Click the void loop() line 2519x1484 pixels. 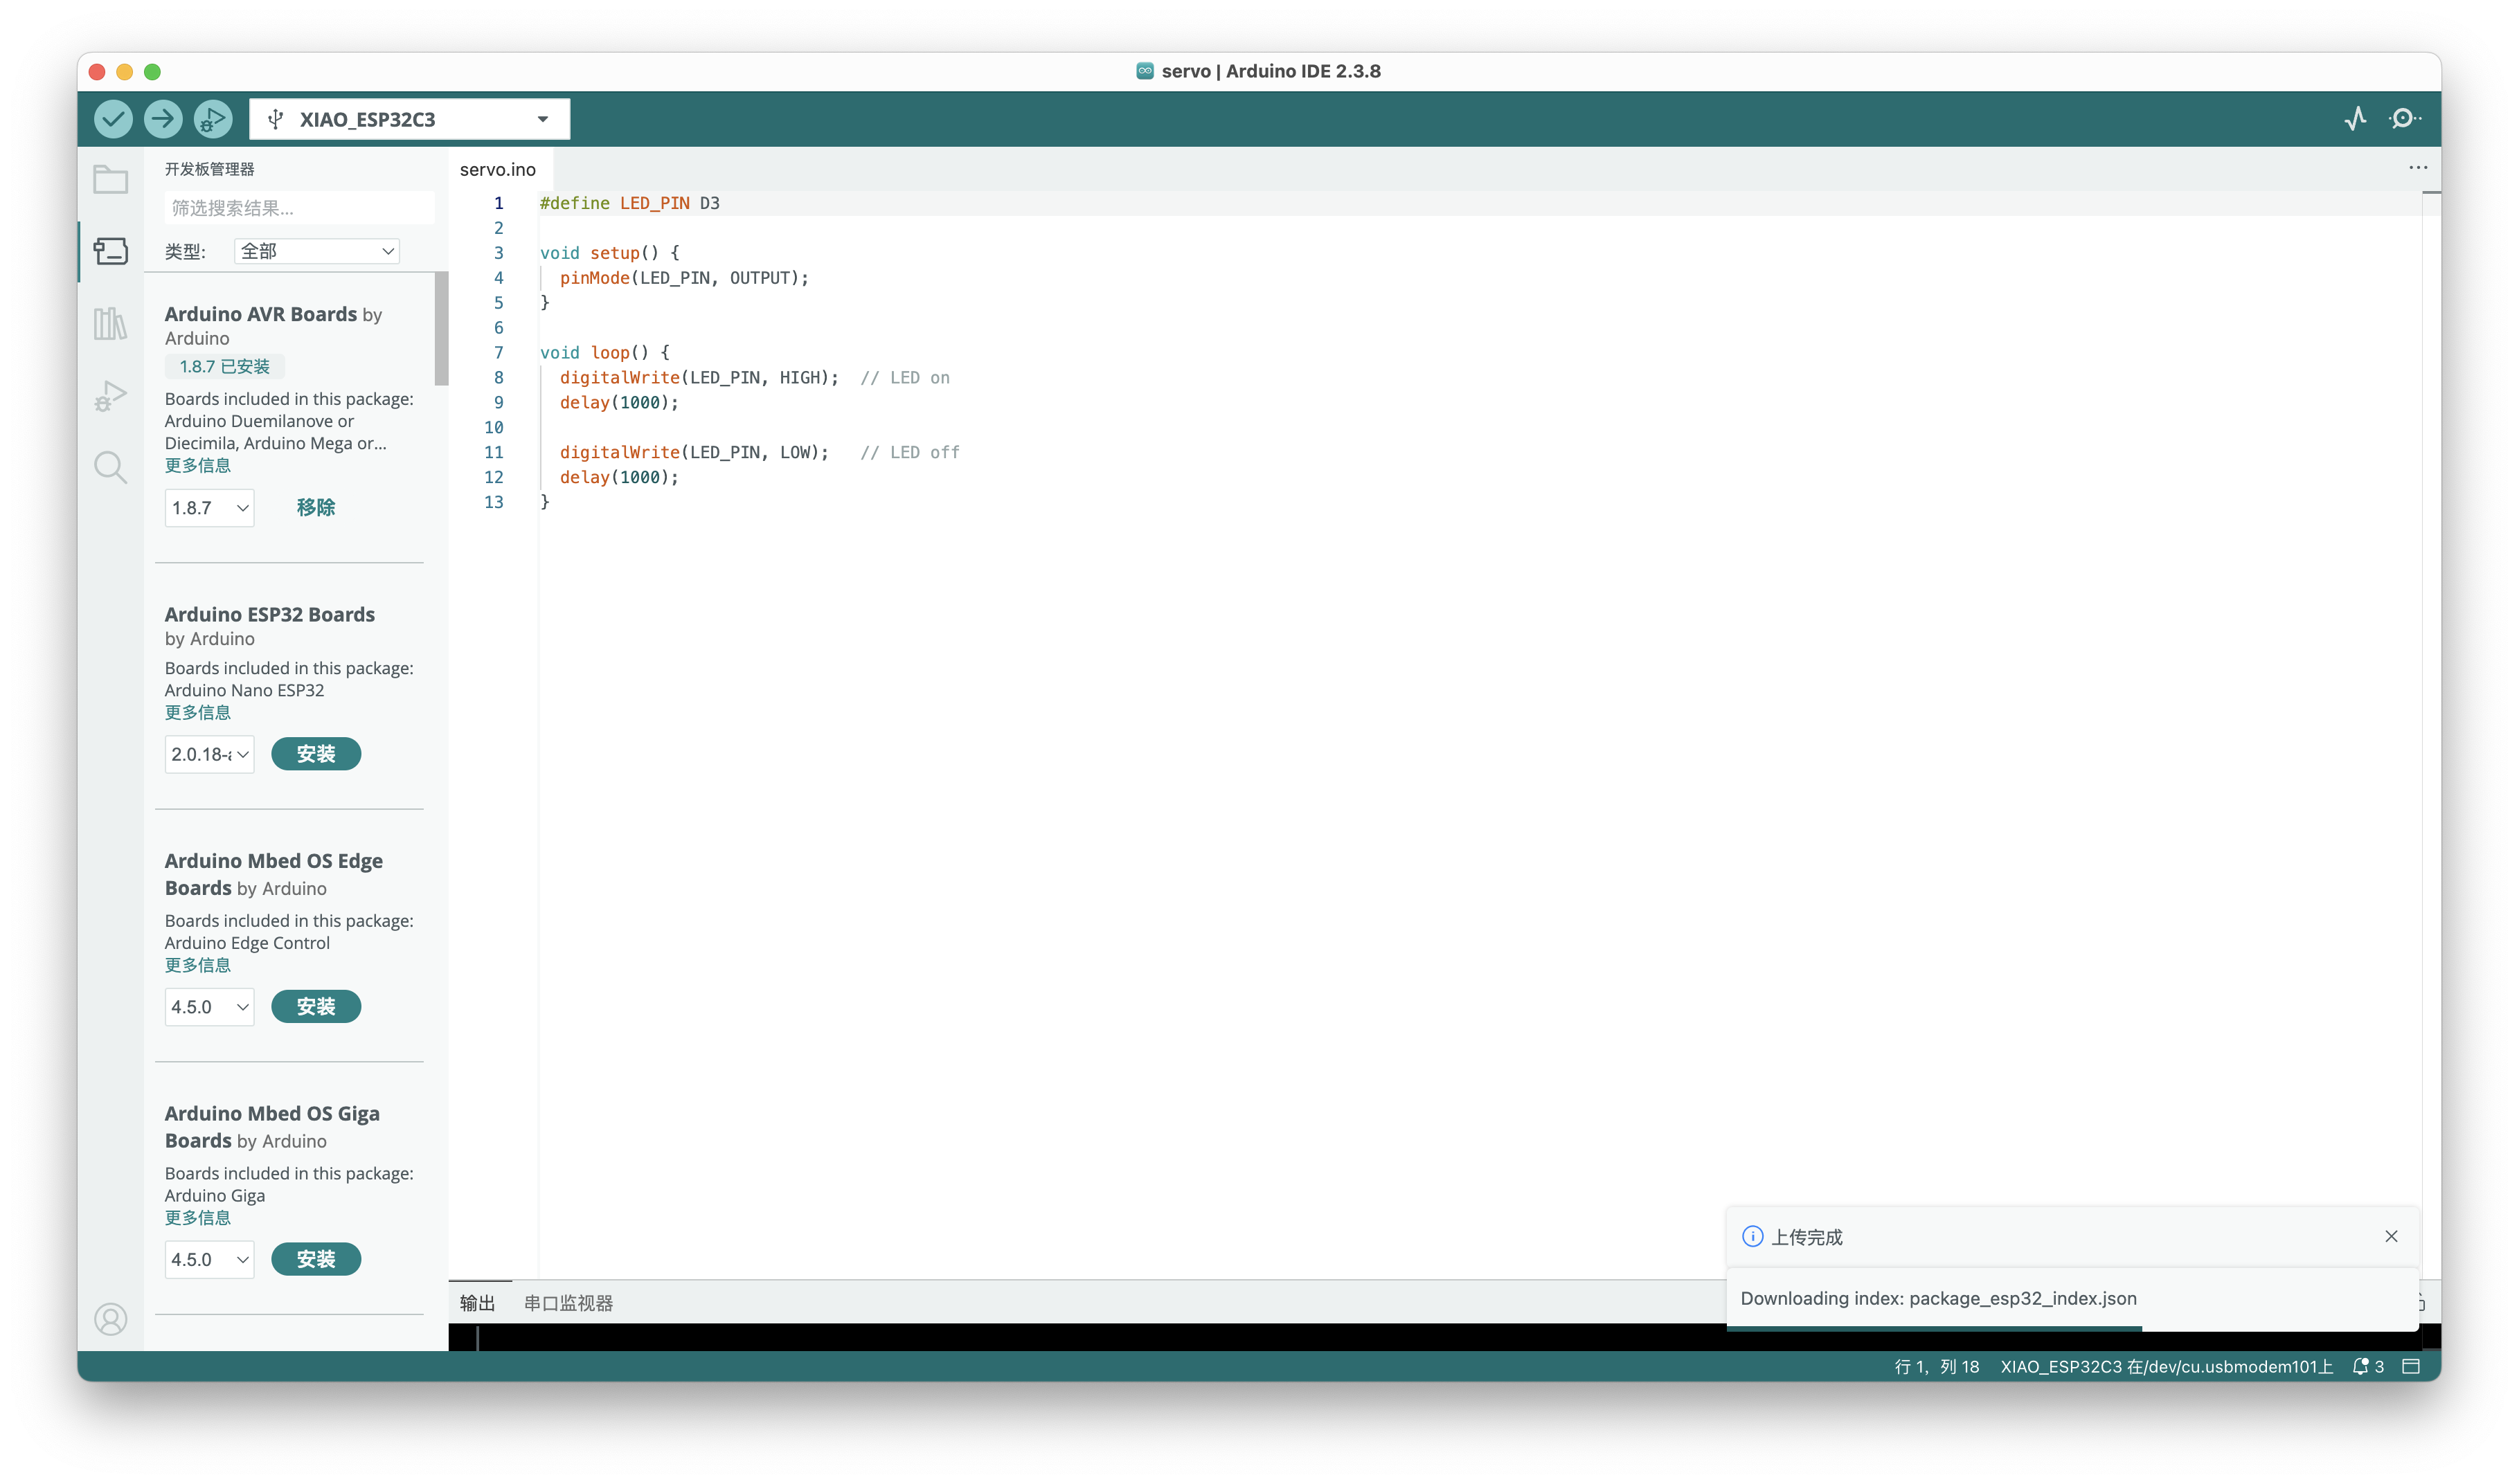point(605,352)
